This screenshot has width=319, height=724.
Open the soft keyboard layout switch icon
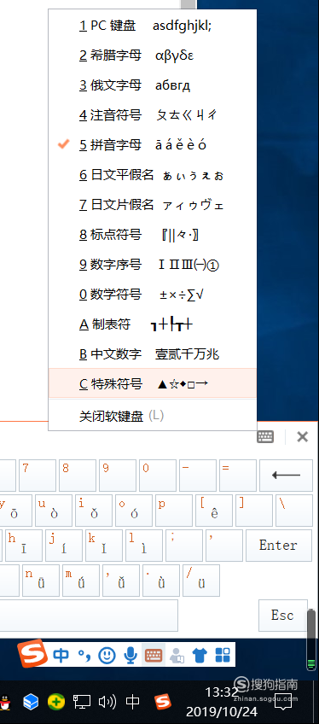tap(265, 437)
